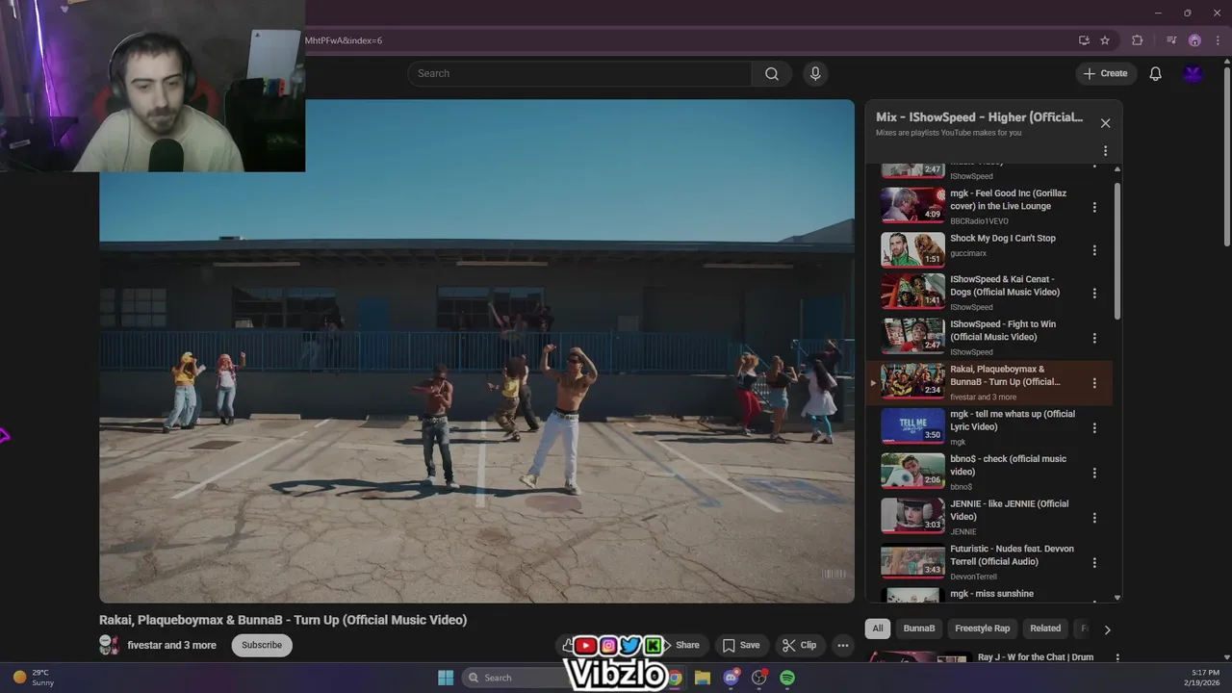The height and width of the screenshot is (693, 1232).
Task: Open more actions ellipsis below video
Action: pyautogui.click(x=843, y=645)
